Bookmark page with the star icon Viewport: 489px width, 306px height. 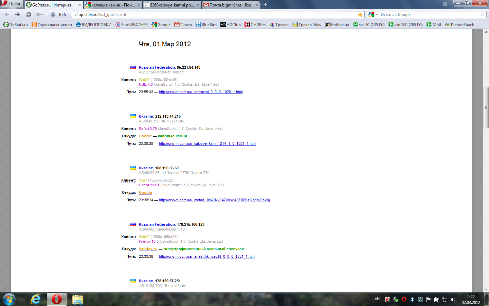tap(360, 15)
